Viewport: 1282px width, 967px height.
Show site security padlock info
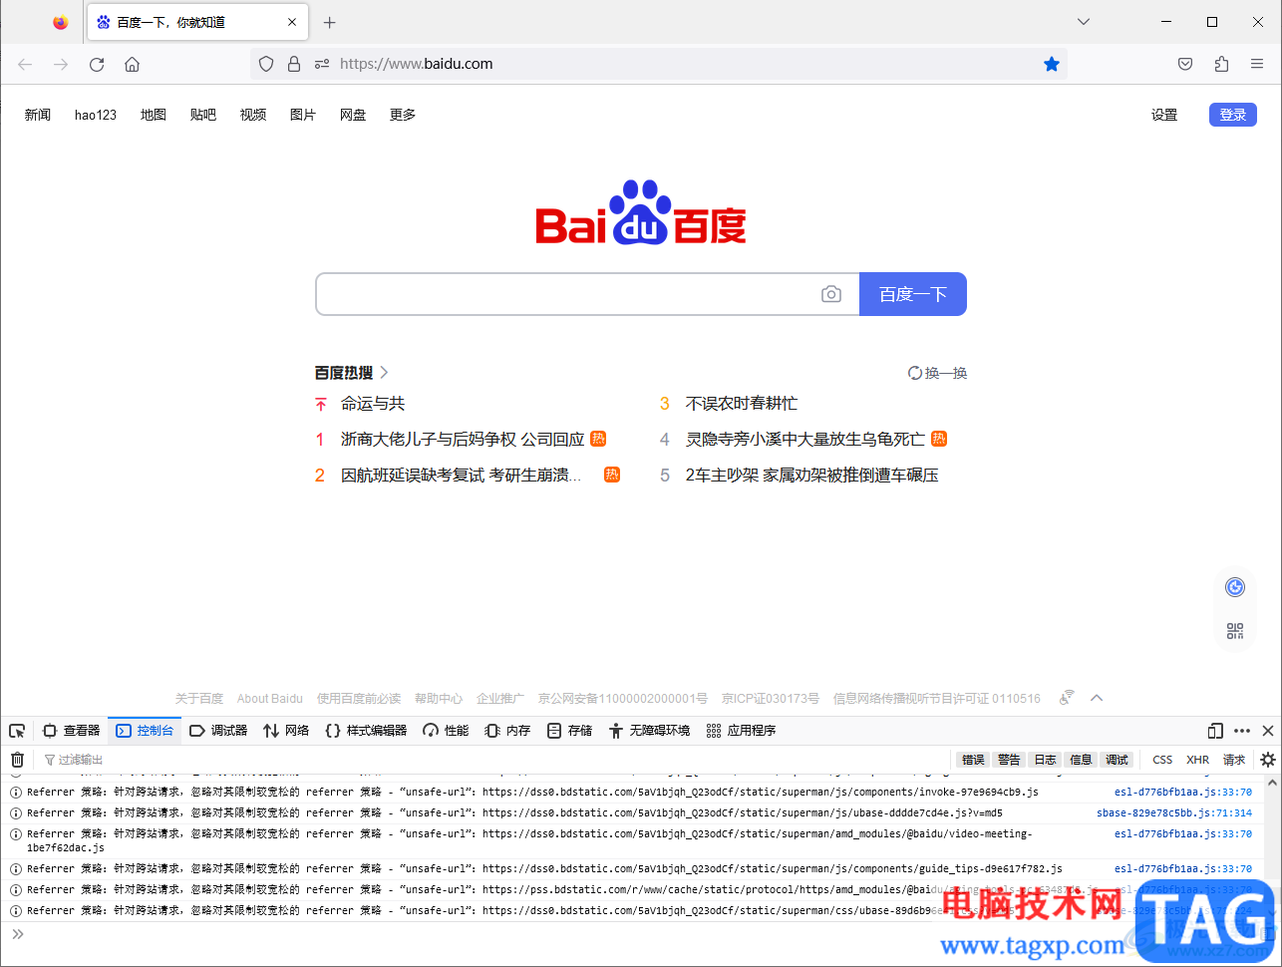(x=294, y=64)
